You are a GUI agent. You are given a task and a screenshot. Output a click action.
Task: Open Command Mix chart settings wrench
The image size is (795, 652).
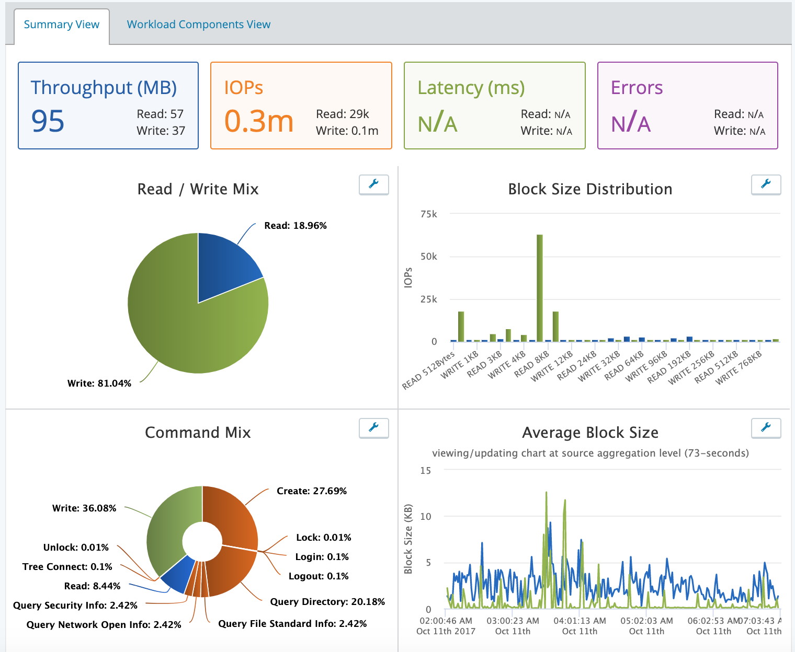pos(373,428)
